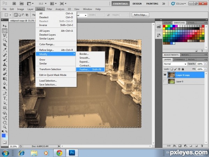Screen dimensions: 209x157
Task: Select the Eyedropper tool
Action: (x=5, y=50)
